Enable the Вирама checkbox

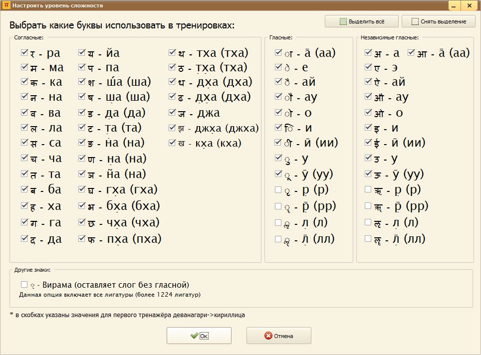(x=24, y=285)
